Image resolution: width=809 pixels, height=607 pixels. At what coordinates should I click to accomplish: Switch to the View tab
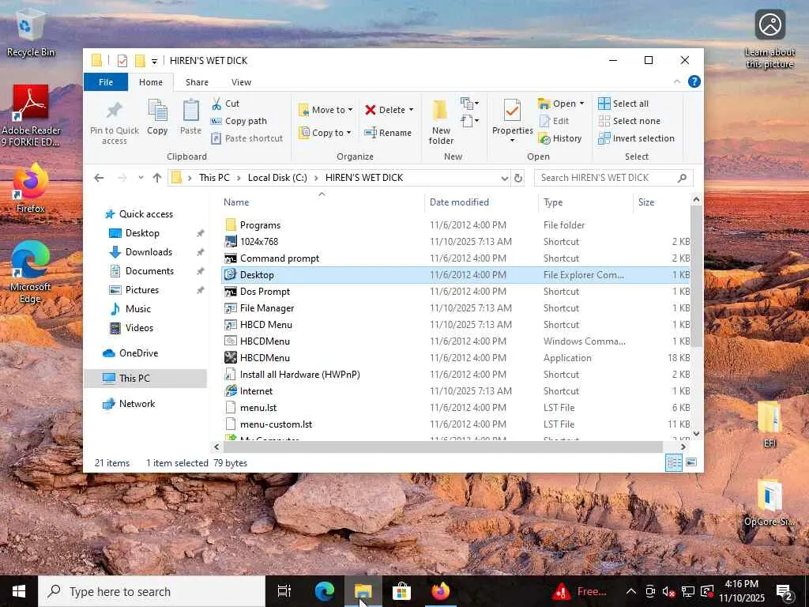241,82
